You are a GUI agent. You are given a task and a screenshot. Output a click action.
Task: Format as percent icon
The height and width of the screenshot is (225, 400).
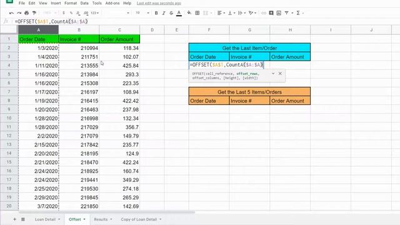point(71,12)
